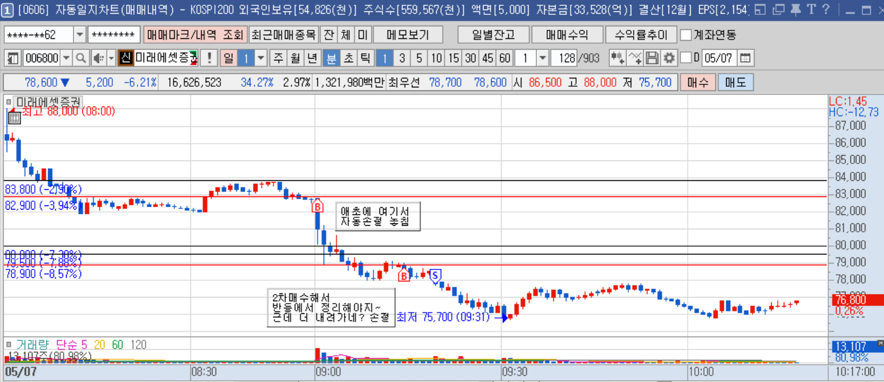Click the small square marker before 미래에셋증권 chart label
The width and height of the screenshot is (884, 382).
pos(8,102)
